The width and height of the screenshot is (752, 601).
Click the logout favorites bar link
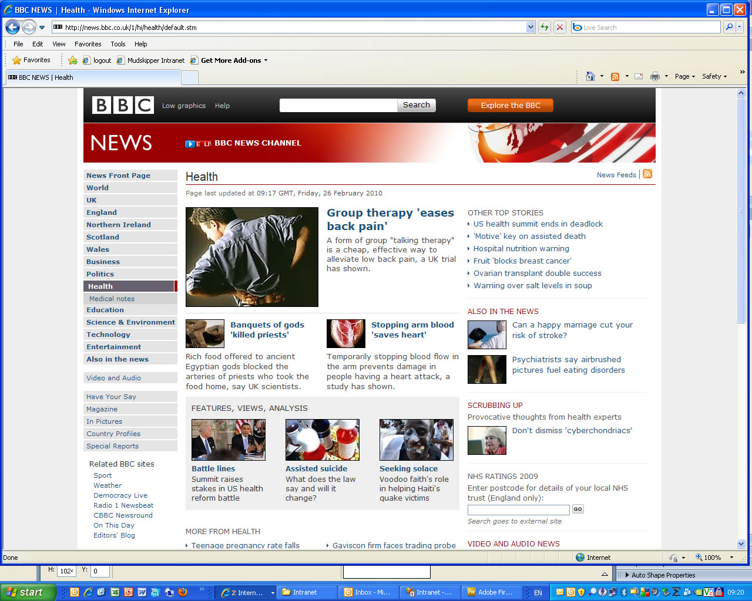[x=97, y=60]
